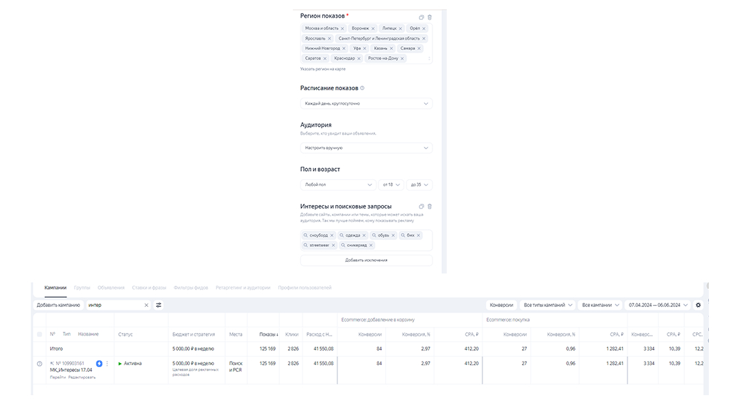Remove the Воронеж region tag
This screenshot has width=739, height=415.
[x=374, y=29]
